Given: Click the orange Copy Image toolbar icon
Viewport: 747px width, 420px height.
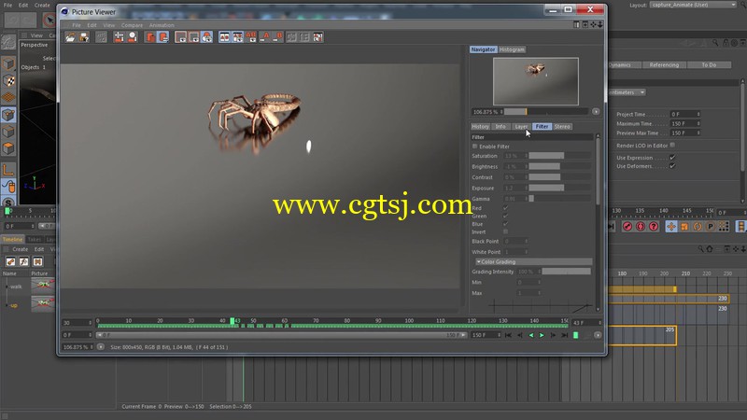Looking at the screenshot, I should [x=150, y=37].
